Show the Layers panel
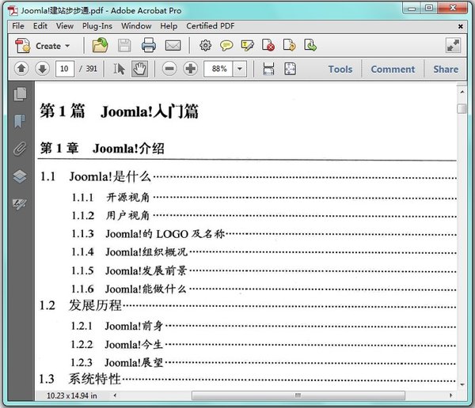475x408 pixels. [x=20, y=176]
